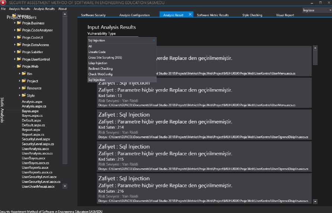Choose Cross Site Scripting (XSS) from list
The image size is (332, 213).
[105, 58]
